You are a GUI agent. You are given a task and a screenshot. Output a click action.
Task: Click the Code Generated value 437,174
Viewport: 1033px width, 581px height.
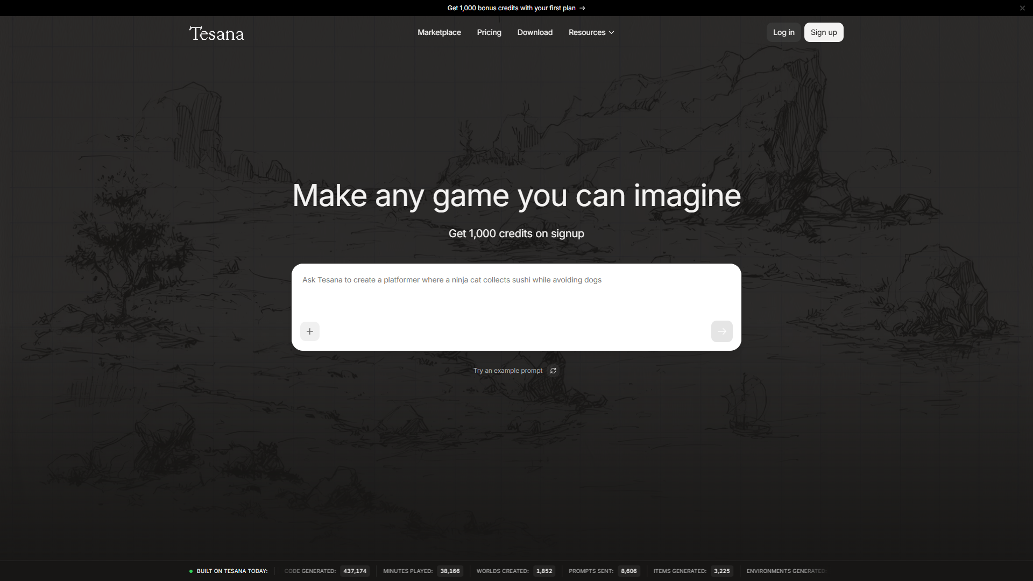pyautogui.click(x=355, y=571)
